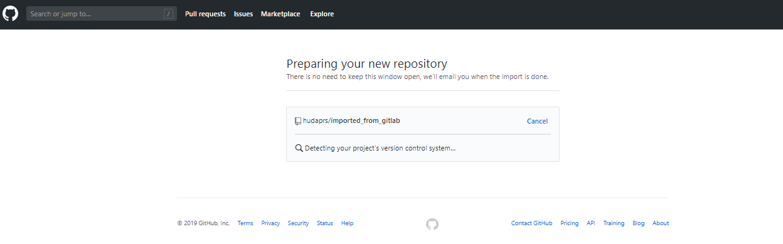Open the Help footer link
Image resolution: width=783 pixels, height=244 pixels.
pyautogui.click(x=348, y=223)
